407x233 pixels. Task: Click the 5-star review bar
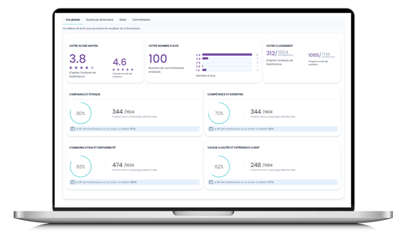tap(226, 55)
